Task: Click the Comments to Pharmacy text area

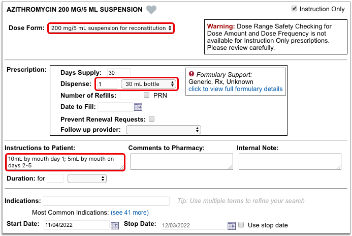Action: pyautogui.click(x=182, y=162)
